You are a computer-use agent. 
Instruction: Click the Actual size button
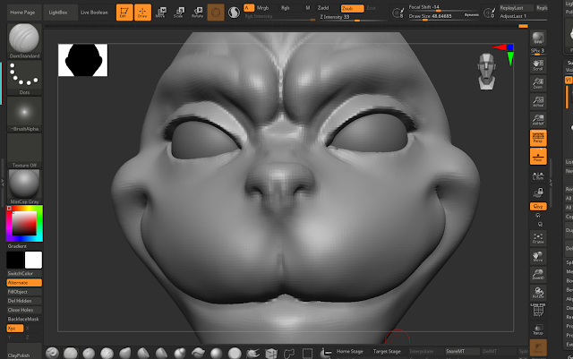click(x=538, y=101)
